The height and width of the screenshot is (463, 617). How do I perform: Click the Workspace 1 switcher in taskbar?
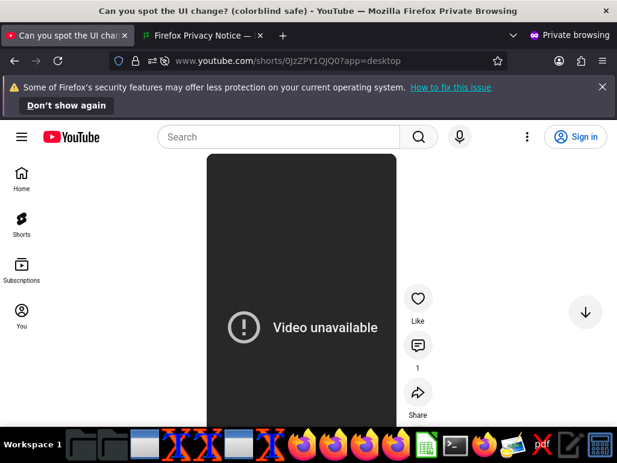tap(33, 445)
